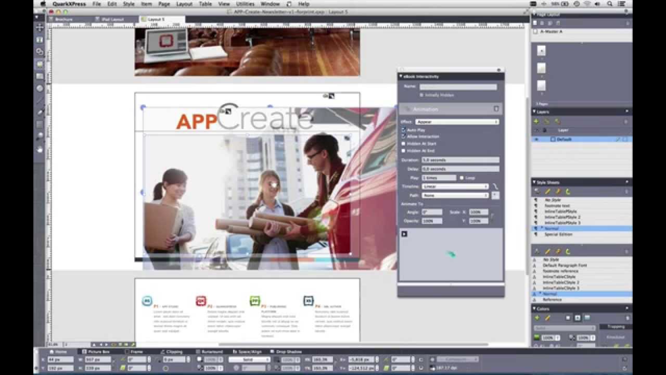
Task: Open the Utilities menu
Action: (x=245, y=4)
